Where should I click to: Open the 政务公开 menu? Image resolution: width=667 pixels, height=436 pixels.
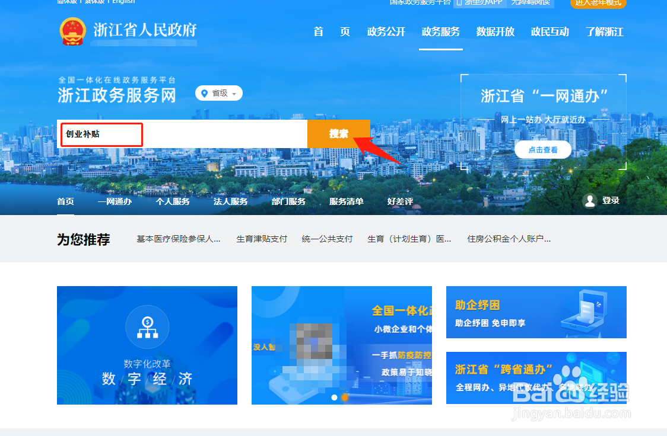[386, 32]
